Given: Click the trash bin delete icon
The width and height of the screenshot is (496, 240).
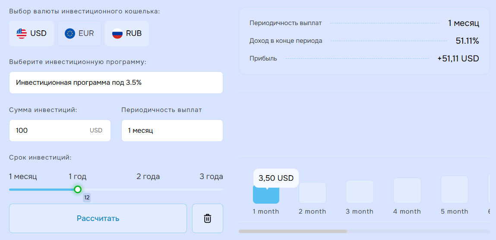Looking at the screenshot, I should [208, 218].
